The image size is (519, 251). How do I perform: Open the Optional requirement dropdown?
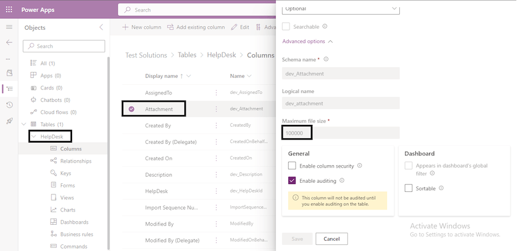click(x=341, y=9)
